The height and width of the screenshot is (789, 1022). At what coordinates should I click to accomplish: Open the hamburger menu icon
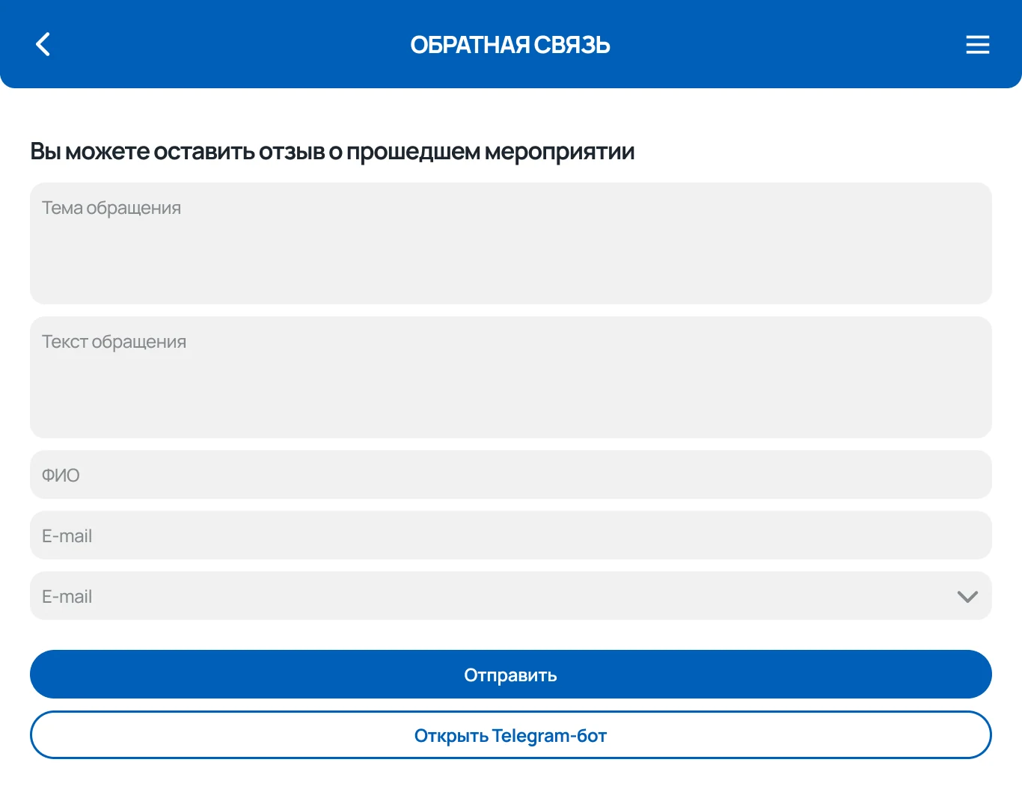click(x=977, y=45)
